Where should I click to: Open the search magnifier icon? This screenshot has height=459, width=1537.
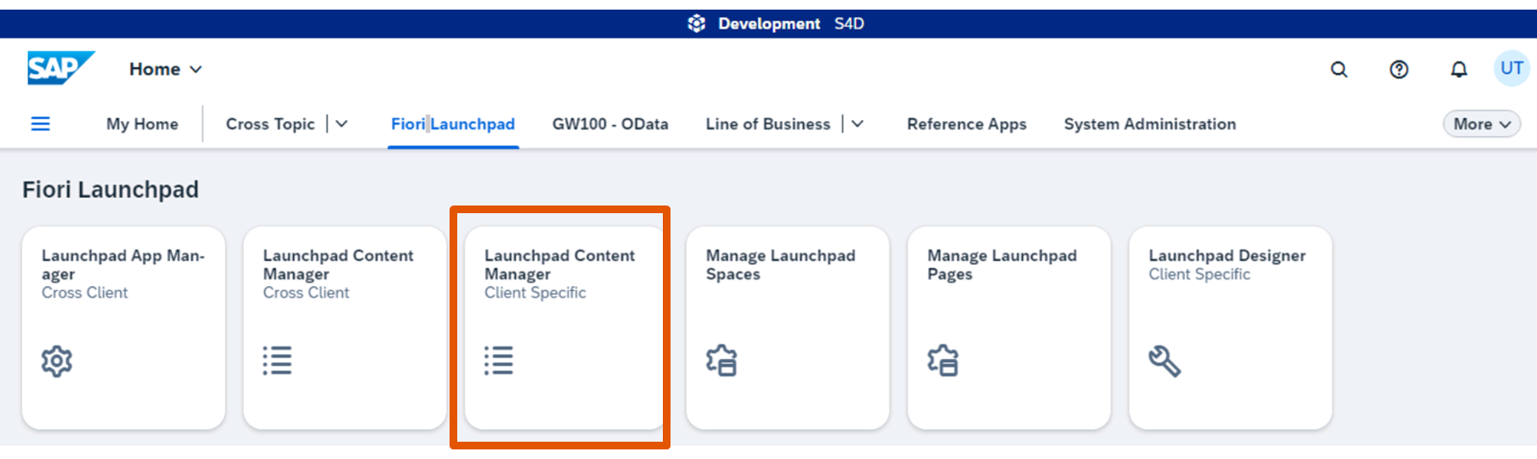[x=1339, y=69]
